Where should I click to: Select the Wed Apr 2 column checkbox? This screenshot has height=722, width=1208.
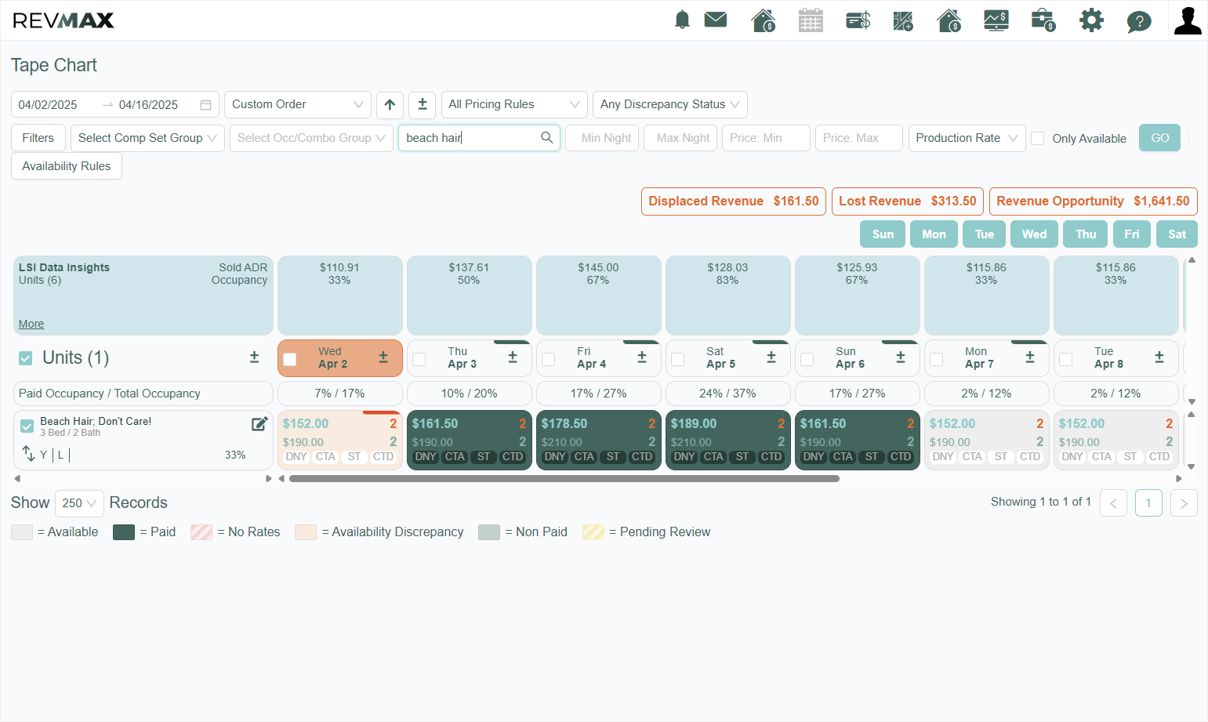pyautogui.click(x=290, y=359)
